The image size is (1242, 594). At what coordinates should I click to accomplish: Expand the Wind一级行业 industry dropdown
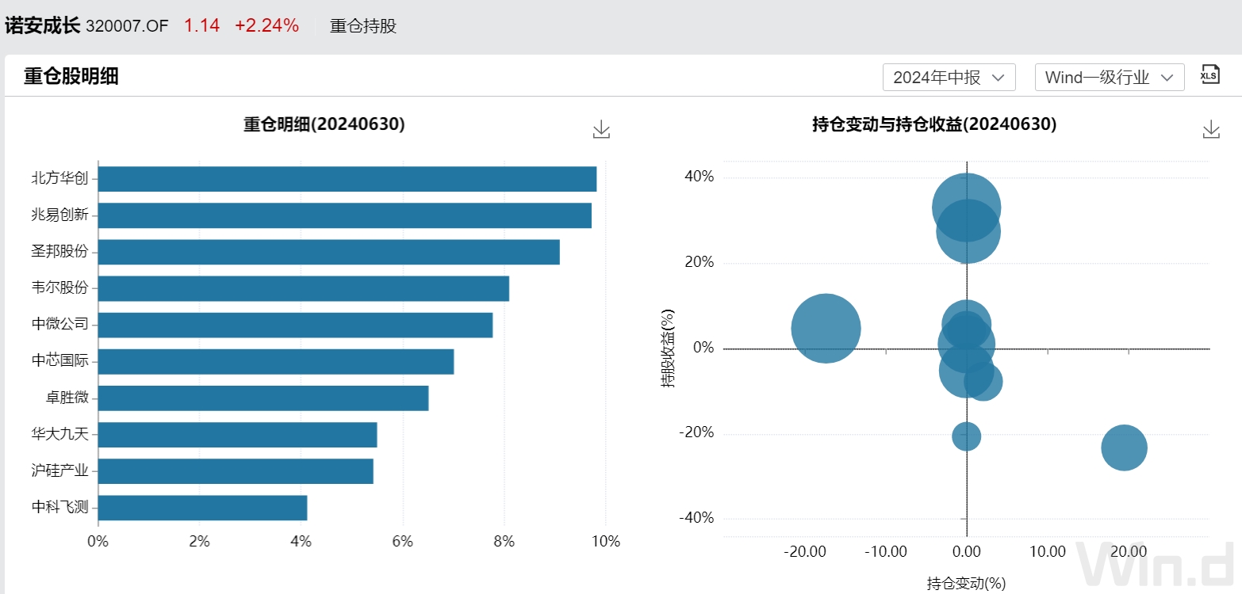(1109, 77)
